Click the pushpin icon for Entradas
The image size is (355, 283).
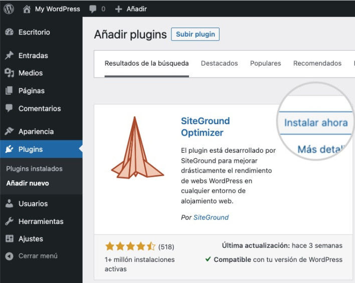(10, 56)
